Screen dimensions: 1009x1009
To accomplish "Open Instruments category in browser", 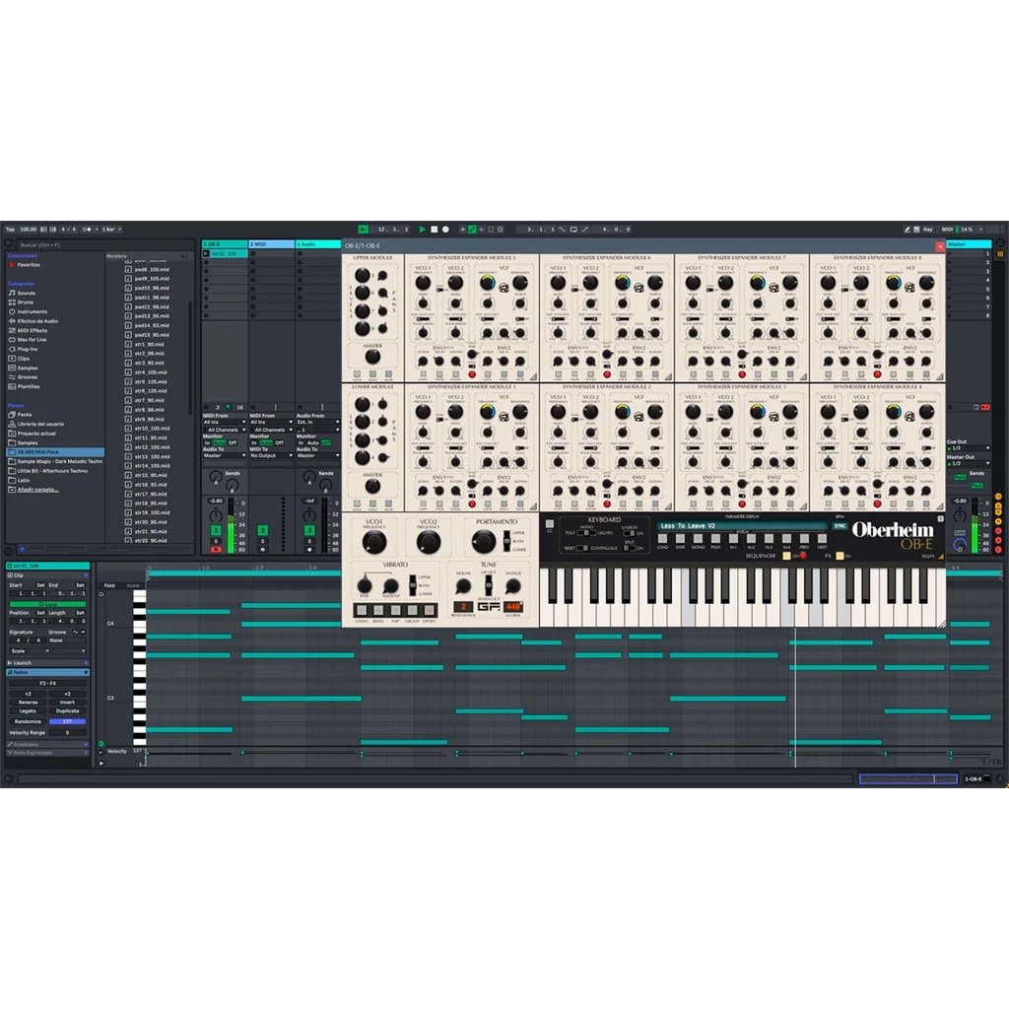I will 32,311.
